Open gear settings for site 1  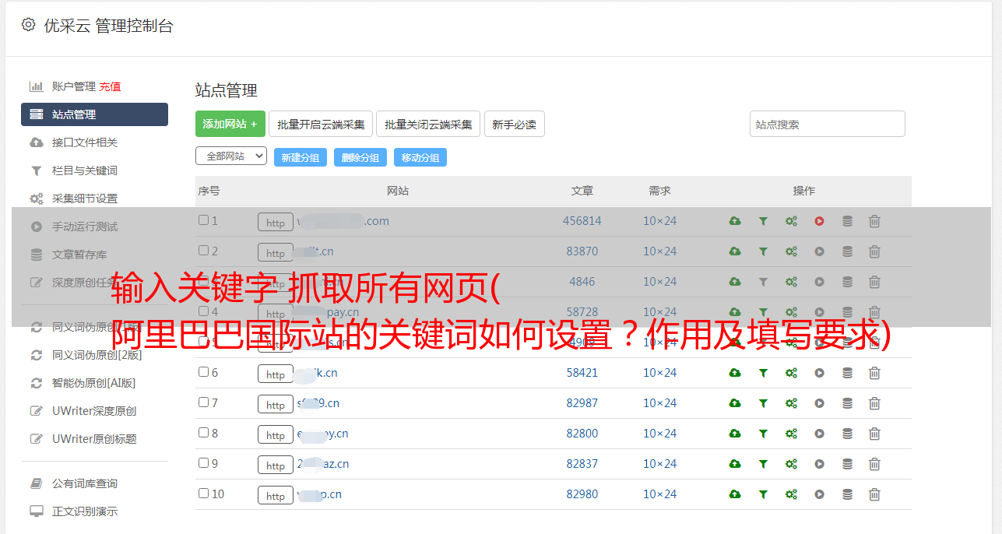[791, 221]
